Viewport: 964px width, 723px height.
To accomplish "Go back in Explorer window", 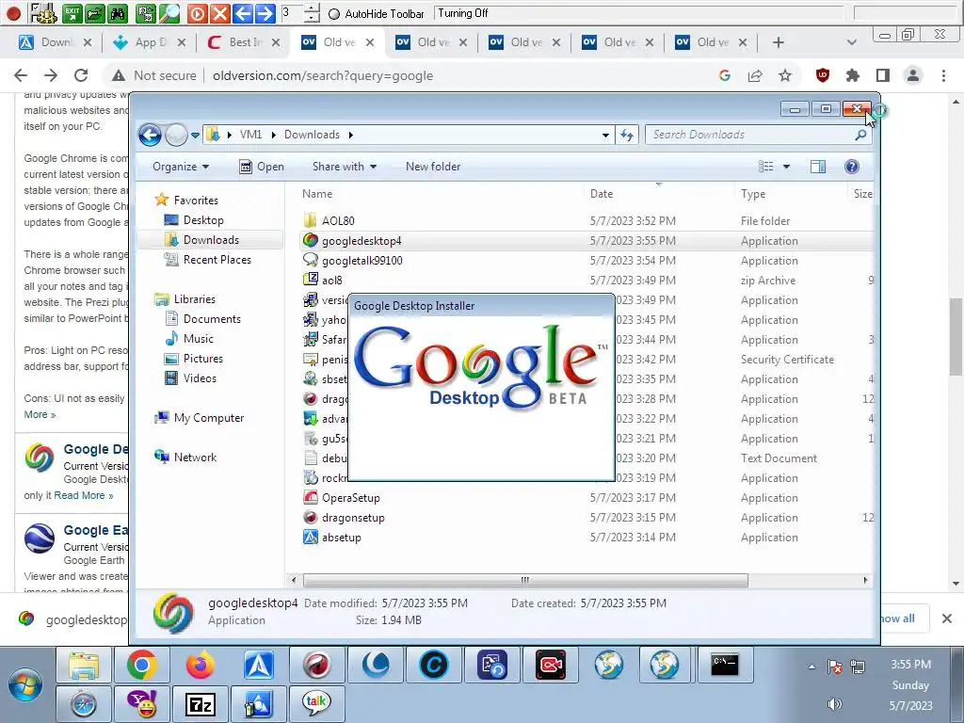I will [150, 135].
